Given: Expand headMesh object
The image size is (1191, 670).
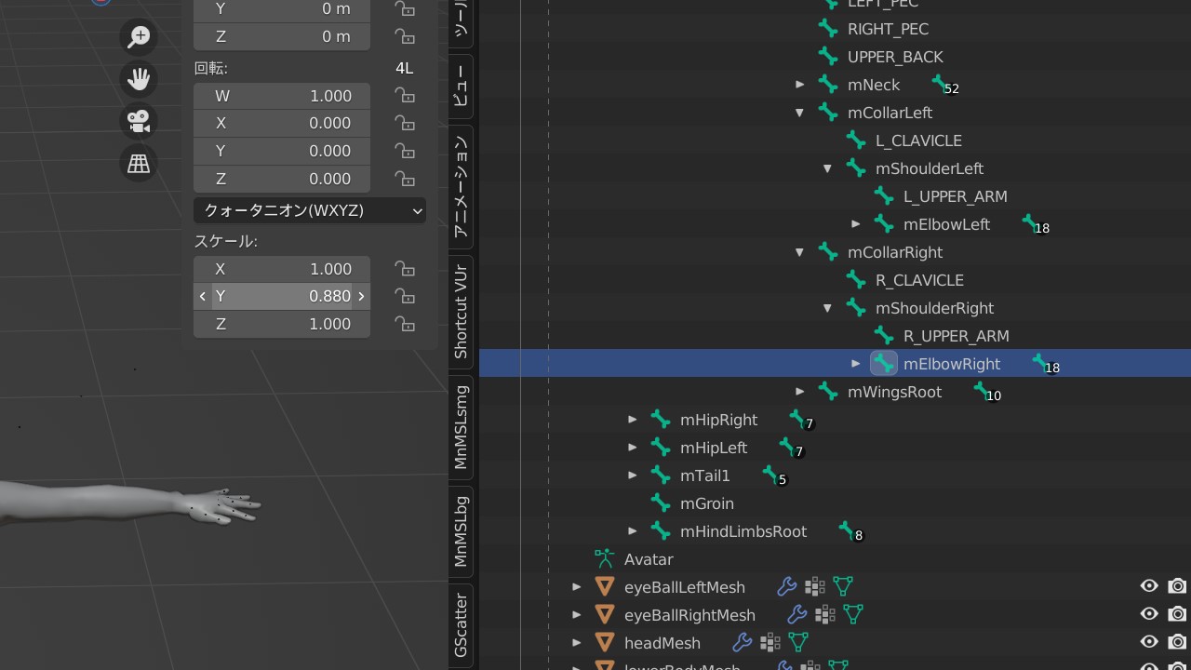Looking at the screenshot, I should tap(577, 643).
